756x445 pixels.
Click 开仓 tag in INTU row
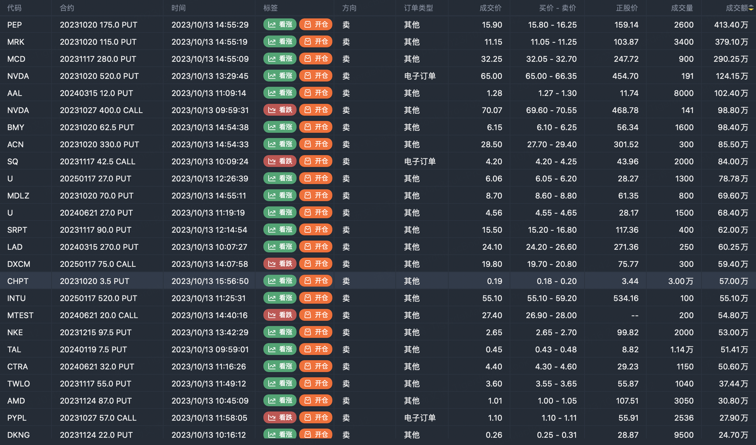[316, 298]
